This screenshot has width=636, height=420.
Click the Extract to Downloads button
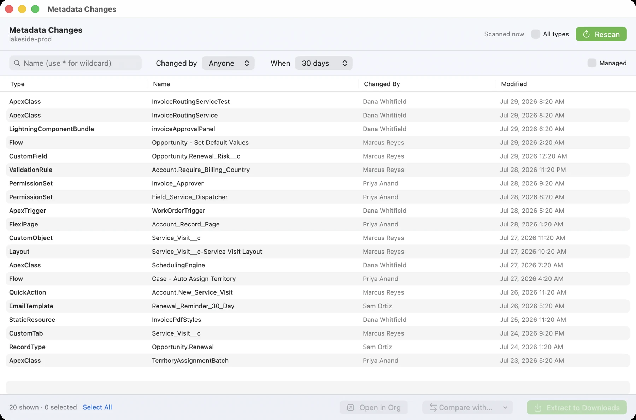pyautogui.click(x=577, y=408)
